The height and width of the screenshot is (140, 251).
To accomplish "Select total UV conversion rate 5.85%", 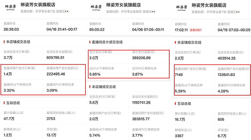I will click(x=95, y=74).
